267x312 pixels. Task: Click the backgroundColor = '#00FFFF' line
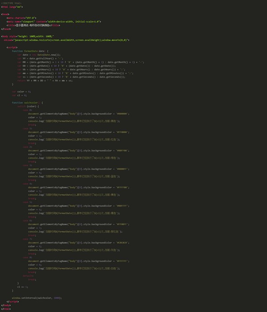79,206
